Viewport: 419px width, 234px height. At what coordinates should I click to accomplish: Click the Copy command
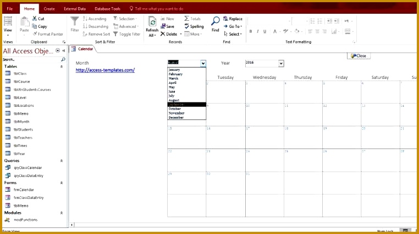click(x=39, y=26)
